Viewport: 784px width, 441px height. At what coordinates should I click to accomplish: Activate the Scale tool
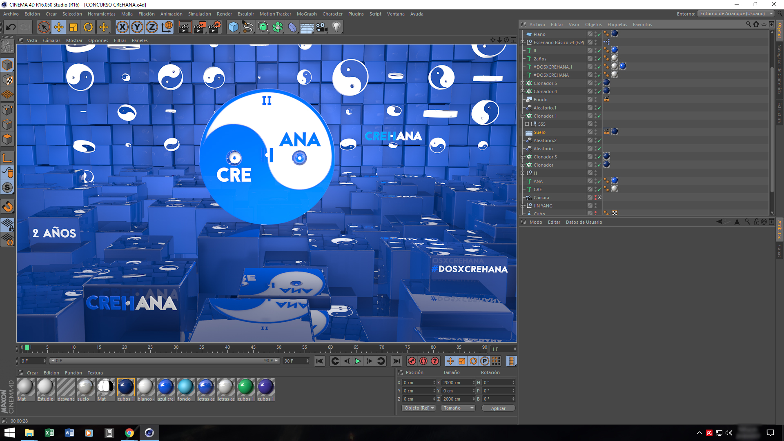tap(73, 27)
